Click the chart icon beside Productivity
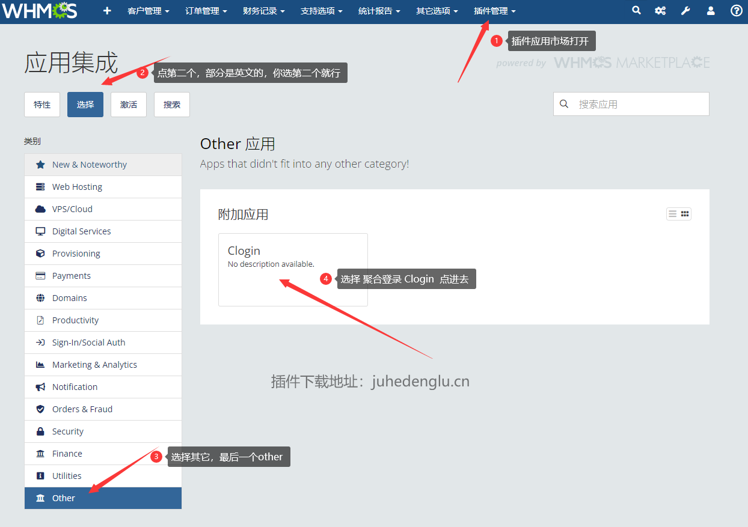This screenshot has height=527, width=748. tap(40, 320)
